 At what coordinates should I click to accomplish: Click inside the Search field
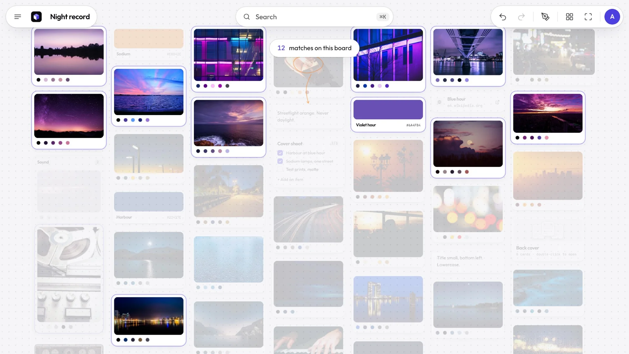tap(314, 17)
